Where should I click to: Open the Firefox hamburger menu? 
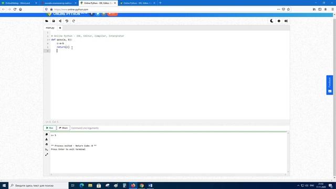[x=332, y=9]
